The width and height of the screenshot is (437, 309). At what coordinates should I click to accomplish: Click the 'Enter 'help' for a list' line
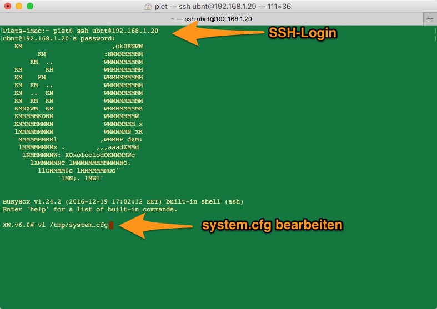[x=90, y=209]
